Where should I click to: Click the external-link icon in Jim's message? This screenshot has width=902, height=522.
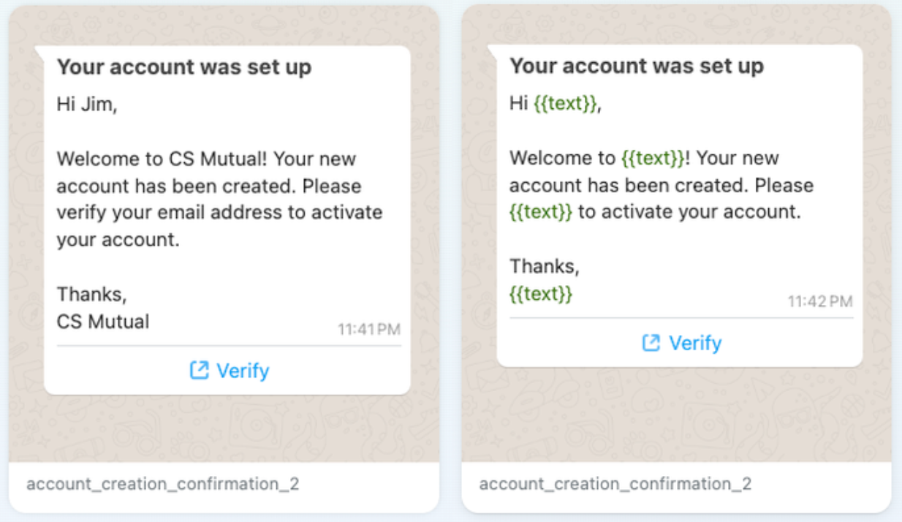[199, 371]
